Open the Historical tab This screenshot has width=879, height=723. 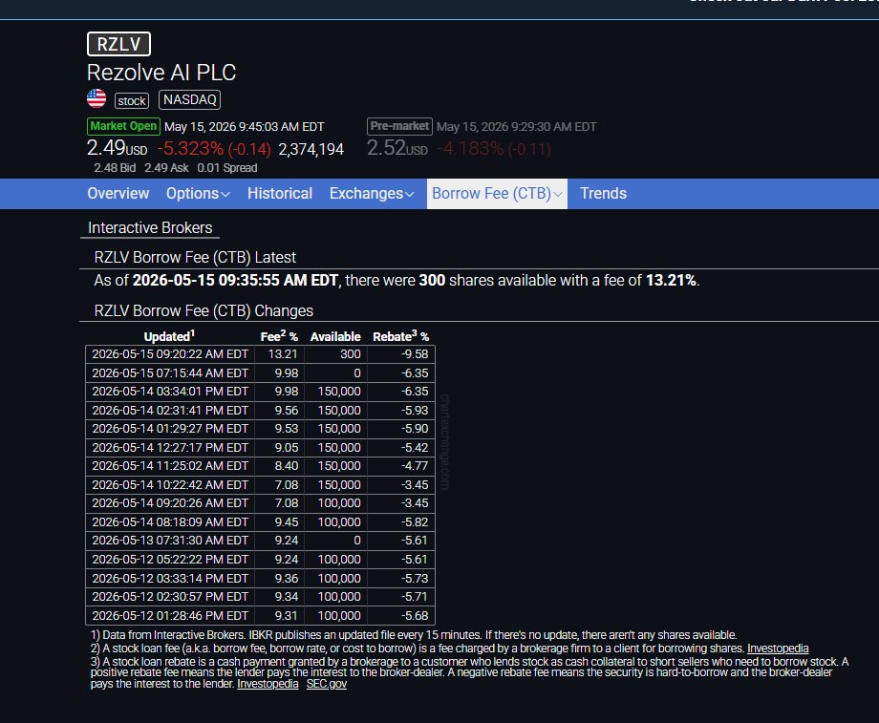pos(280,193)
